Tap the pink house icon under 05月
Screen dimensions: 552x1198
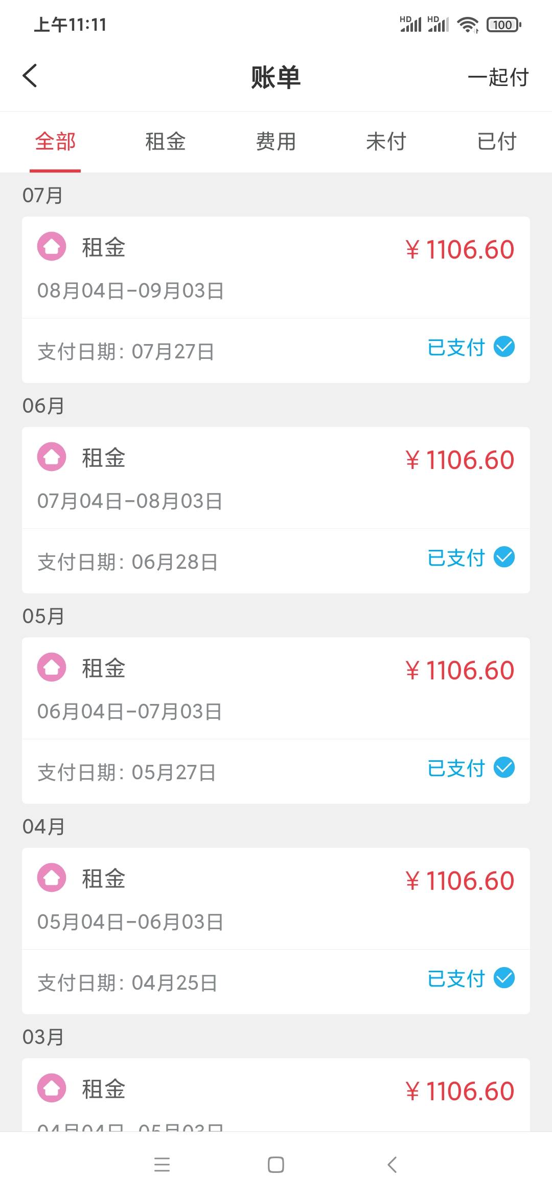52,667
